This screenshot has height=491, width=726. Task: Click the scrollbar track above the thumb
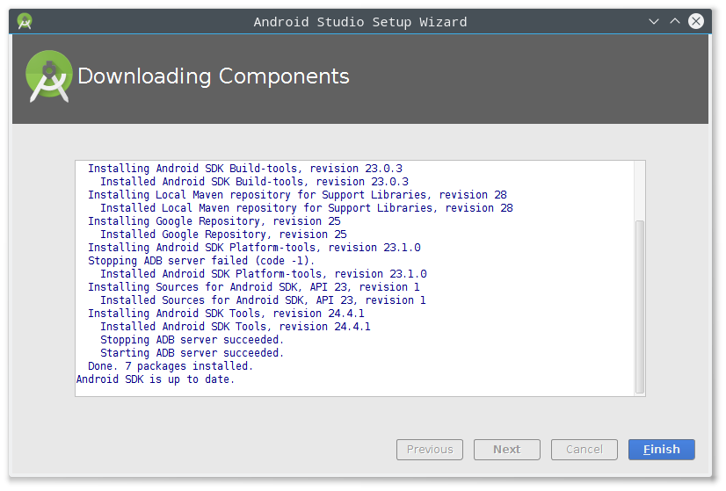pos(639,191)
